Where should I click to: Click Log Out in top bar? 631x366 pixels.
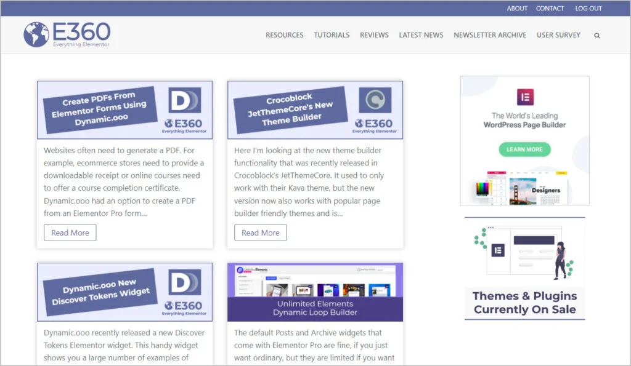pos(588,9)
